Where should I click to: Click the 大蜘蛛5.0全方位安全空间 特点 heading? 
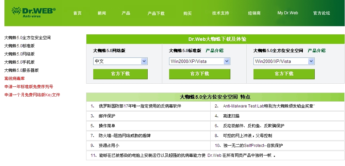[215, 97]
